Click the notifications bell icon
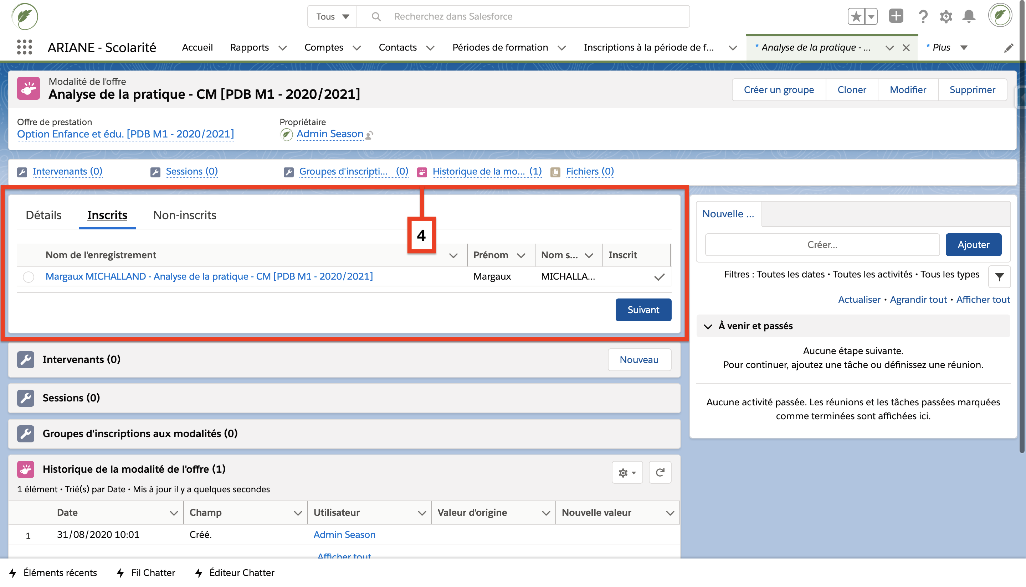 point(969,16)
